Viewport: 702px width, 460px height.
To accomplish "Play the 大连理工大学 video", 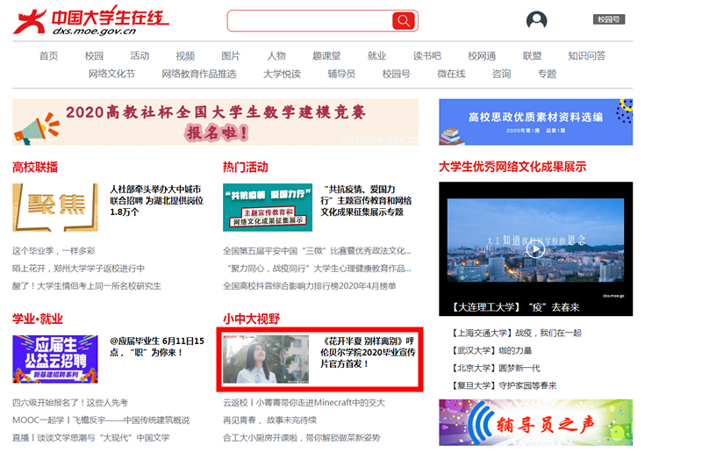I will [x=535, y=248].
